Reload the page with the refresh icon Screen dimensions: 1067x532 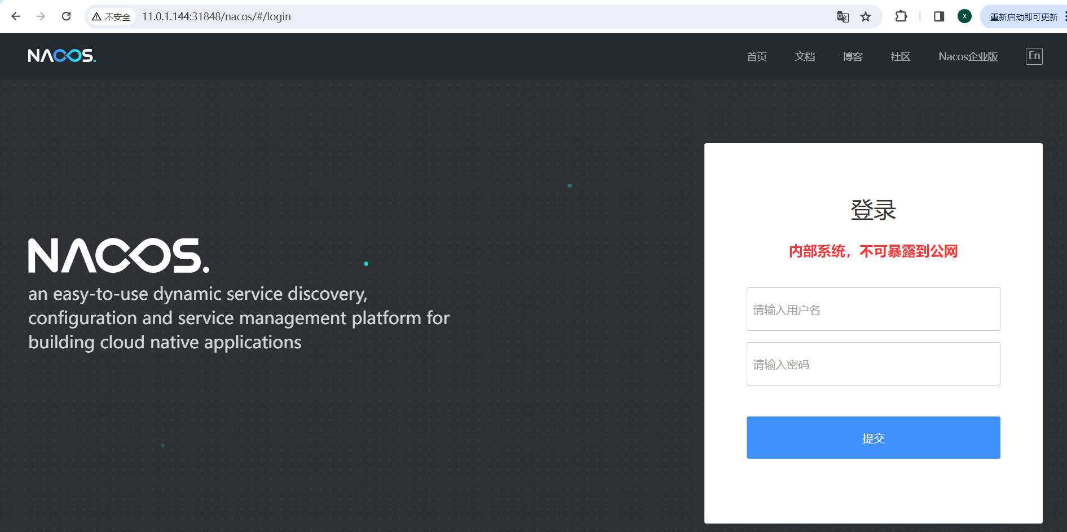pyautogui.click(x=66, y=16)
